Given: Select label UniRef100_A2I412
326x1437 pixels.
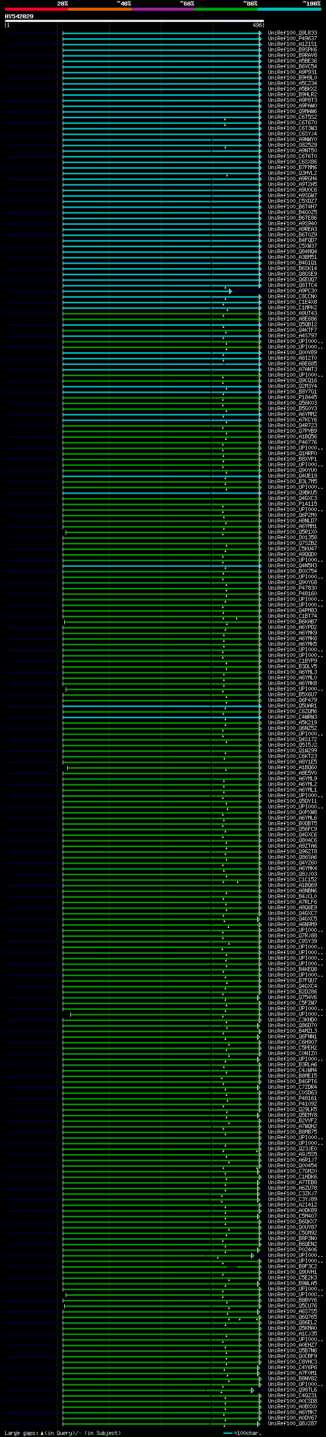Looking at the screenshot, I should [x=292, y=1205].
